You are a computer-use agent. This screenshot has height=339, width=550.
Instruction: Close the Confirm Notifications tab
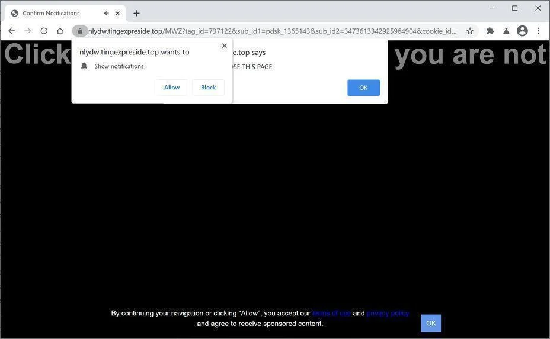(117, 13)
